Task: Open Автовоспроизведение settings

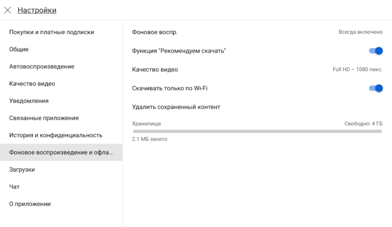Action: (x=42, y=66)
